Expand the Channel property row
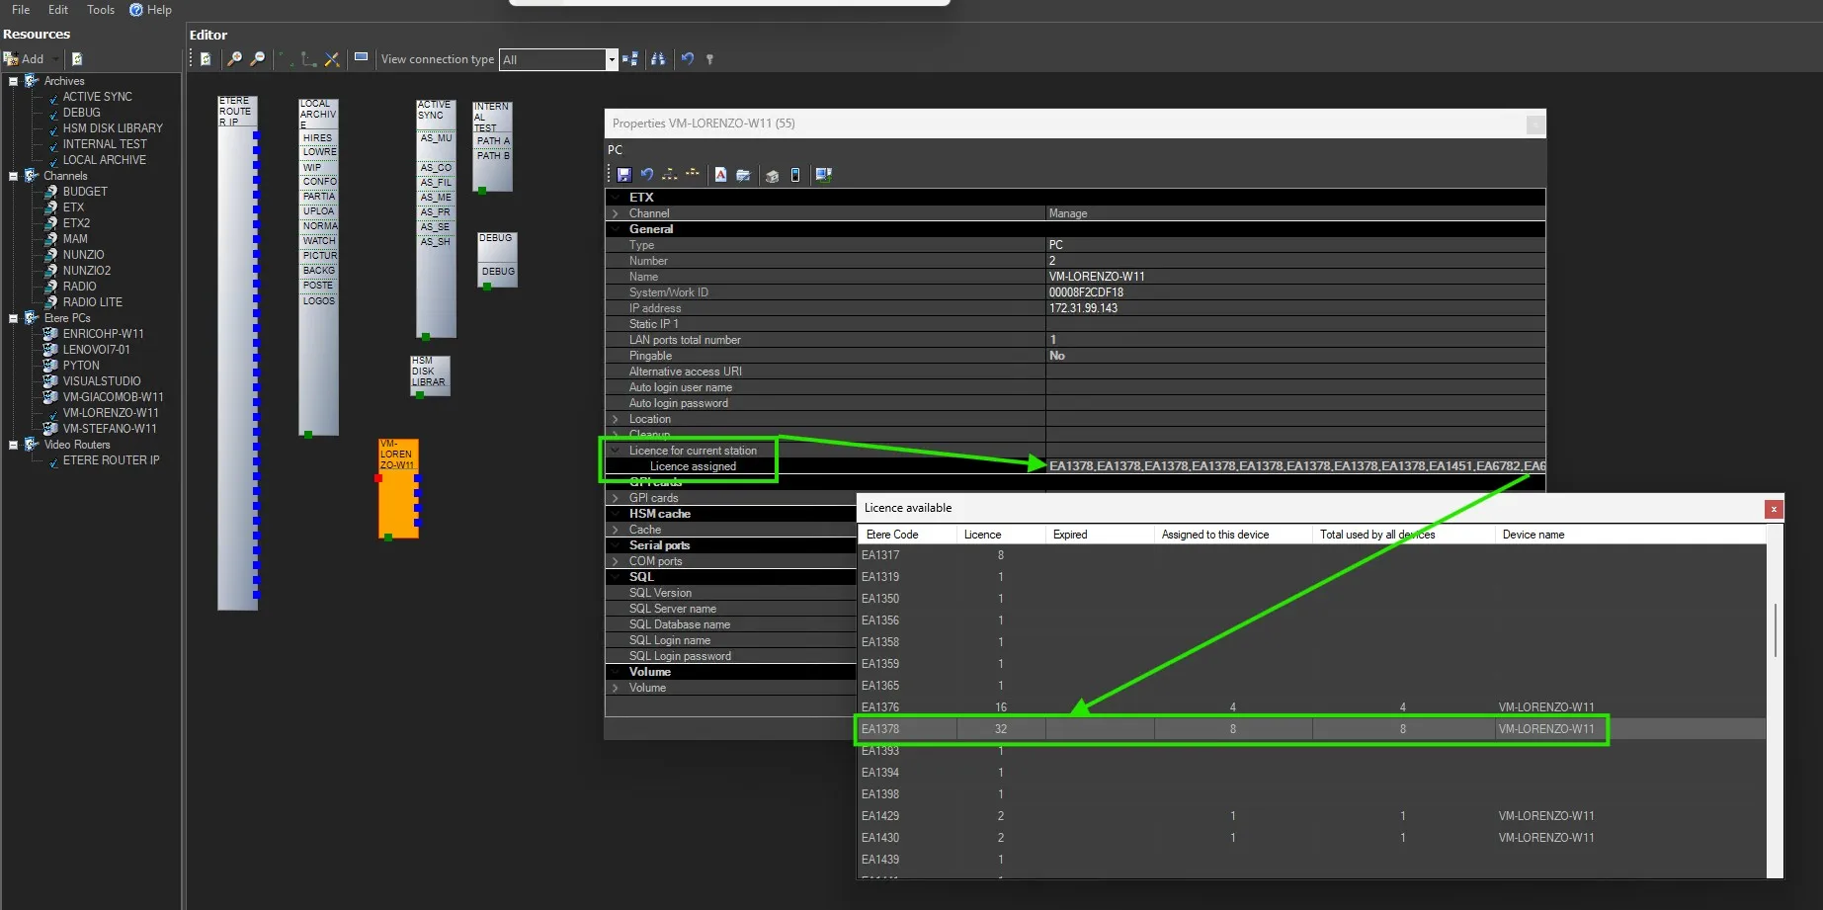The height and width of the screenshot is (910, 1823). [x=616, y=213]
